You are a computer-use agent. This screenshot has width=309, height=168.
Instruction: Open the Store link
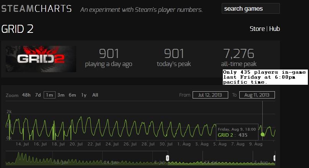[257, 29]
